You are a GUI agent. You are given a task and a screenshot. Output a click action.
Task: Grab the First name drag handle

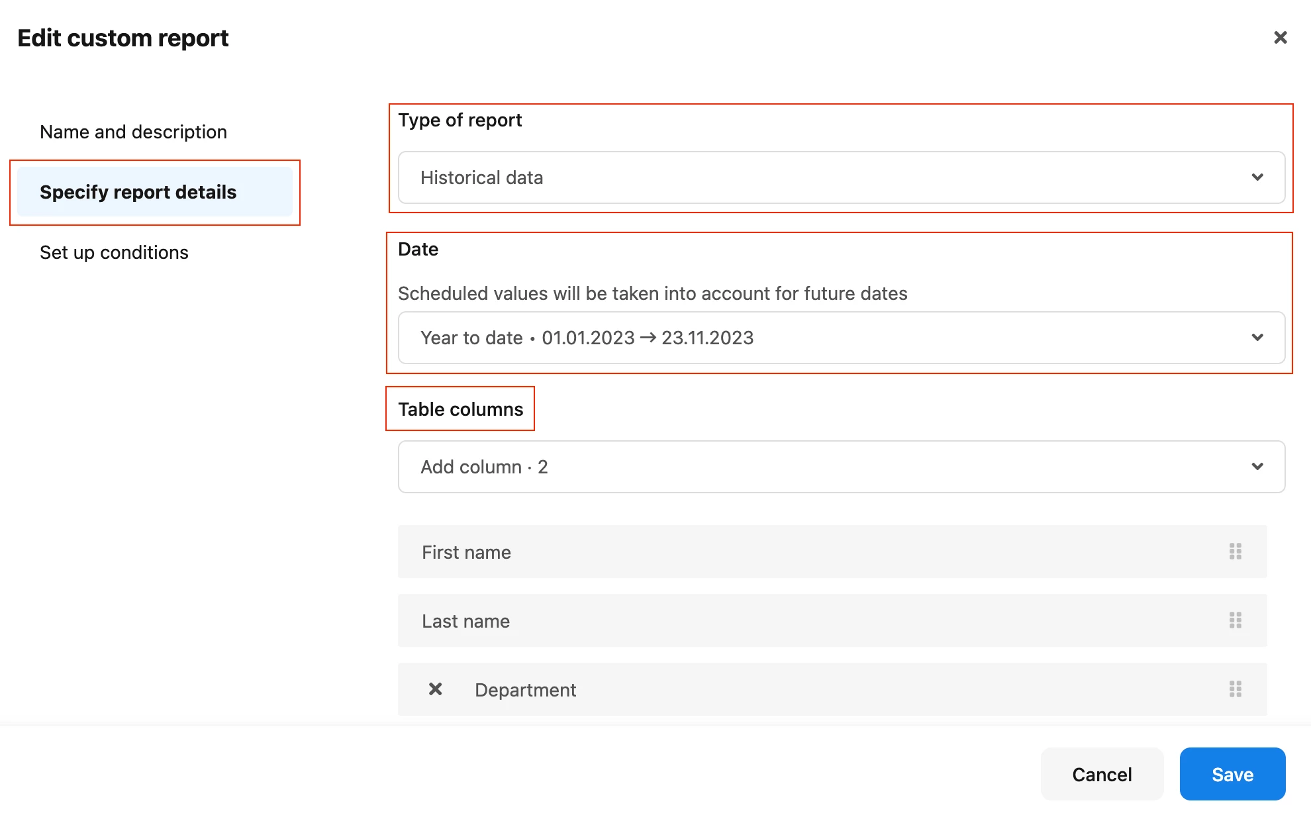point(1235,552)
